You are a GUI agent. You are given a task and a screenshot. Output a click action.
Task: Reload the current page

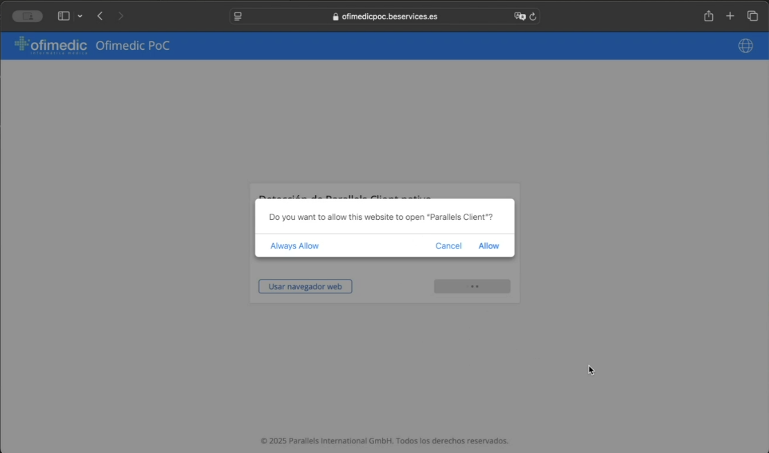click(x=533, y=17)
